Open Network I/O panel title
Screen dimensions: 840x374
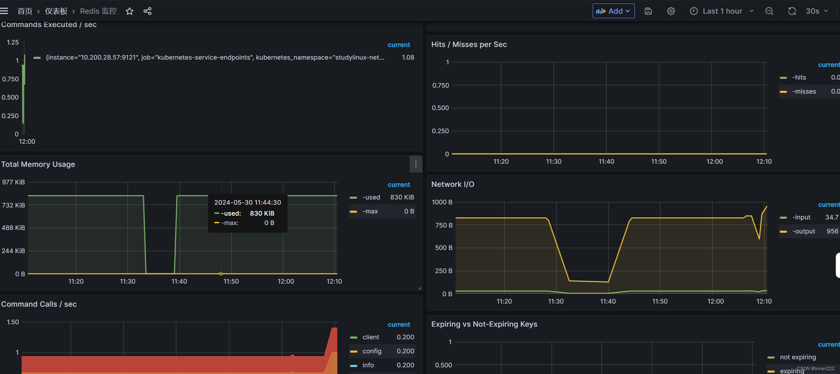[x=453, y=184]
